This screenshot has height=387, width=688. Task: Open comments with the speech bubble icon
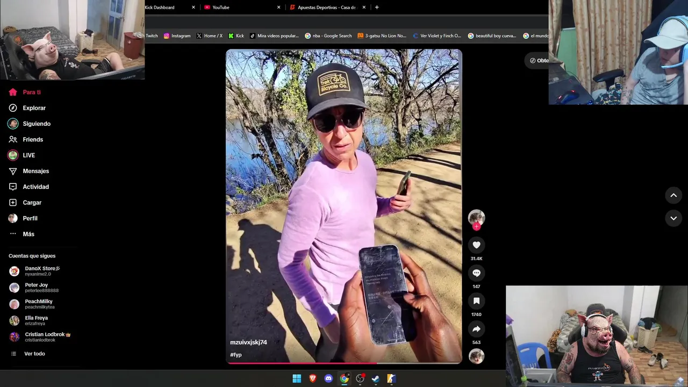[476, 273]
